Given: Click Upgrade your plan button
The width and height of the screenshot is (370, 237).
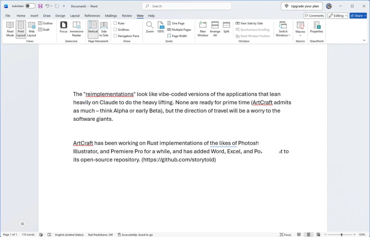Looking at the screenshot, I should click(302, 6).
